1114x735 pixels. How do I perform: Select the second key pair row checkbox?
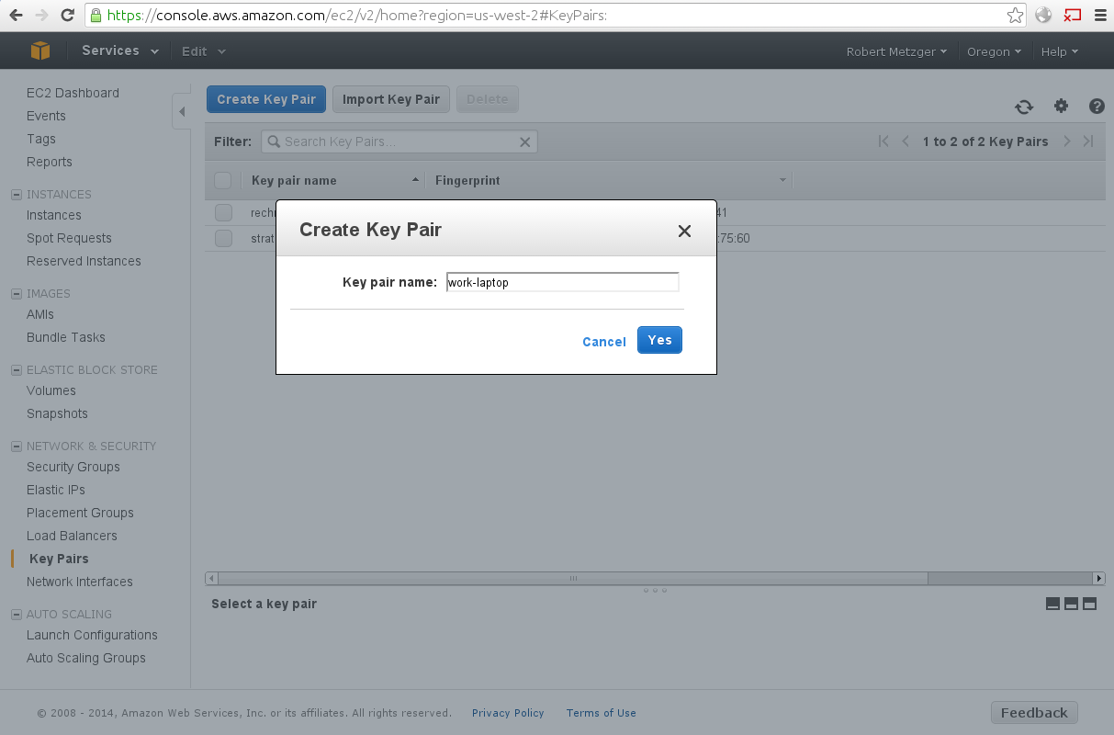coord(224,239)
